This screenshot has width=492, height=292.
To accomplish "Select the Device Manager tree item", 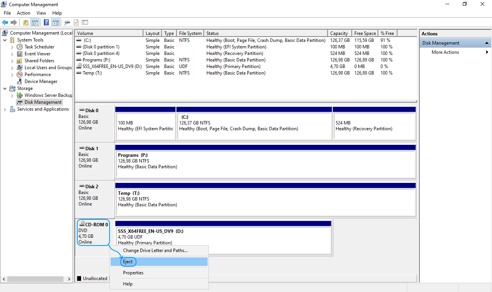I will [x=41, y=81].
